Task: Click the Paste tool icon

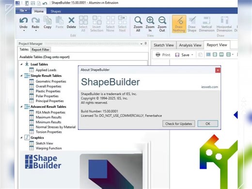Action: pos(60,20)
